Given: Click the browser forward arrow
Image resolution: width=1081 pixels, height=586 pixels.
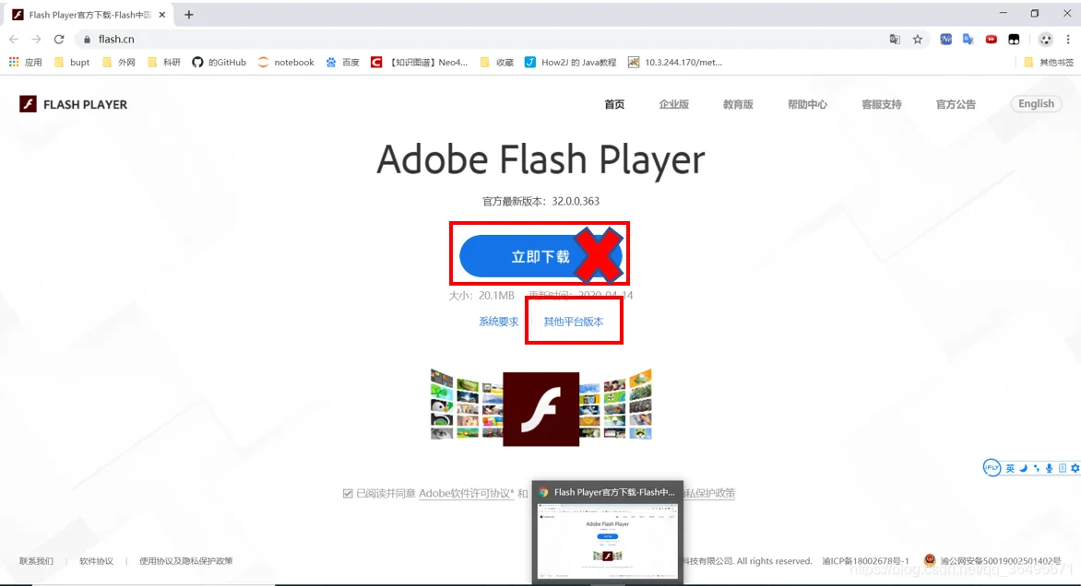Looking at the screenshot, I should tap(37, 40).
